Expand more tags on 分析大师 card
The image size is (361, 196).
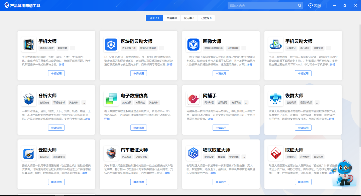point(84,103)
